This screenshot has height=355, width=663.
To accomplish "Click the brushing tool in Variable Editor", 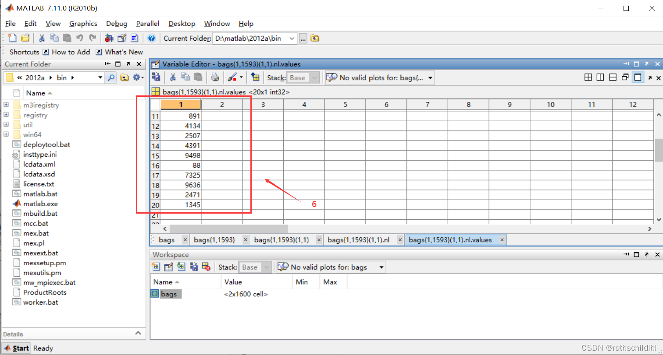I will 232,77.
